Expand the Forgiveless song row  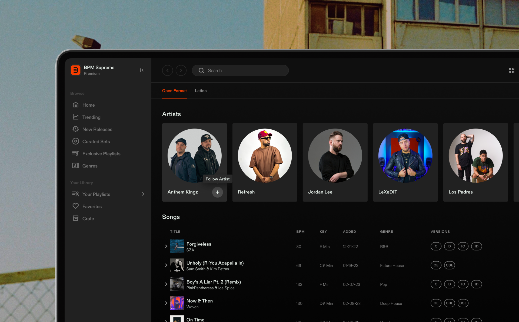pyautogui.click(x=166, y=246)
